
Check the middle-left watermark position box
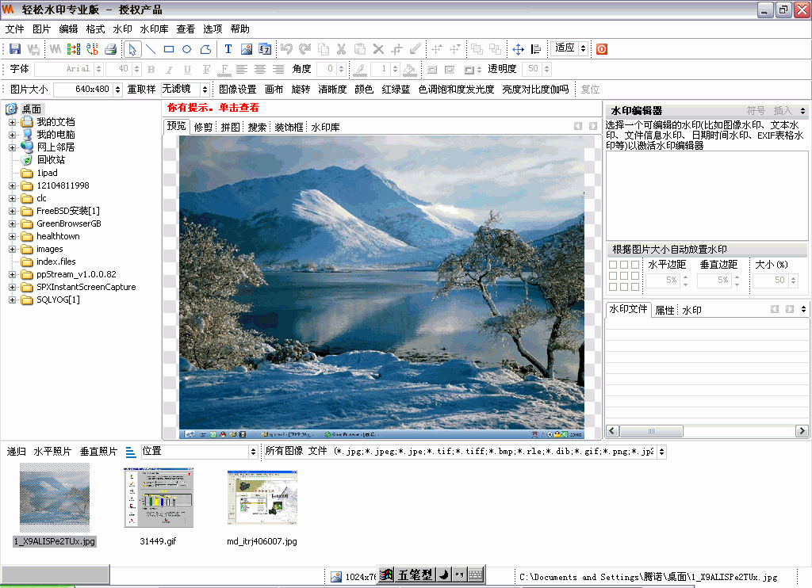tap(613, 276)
